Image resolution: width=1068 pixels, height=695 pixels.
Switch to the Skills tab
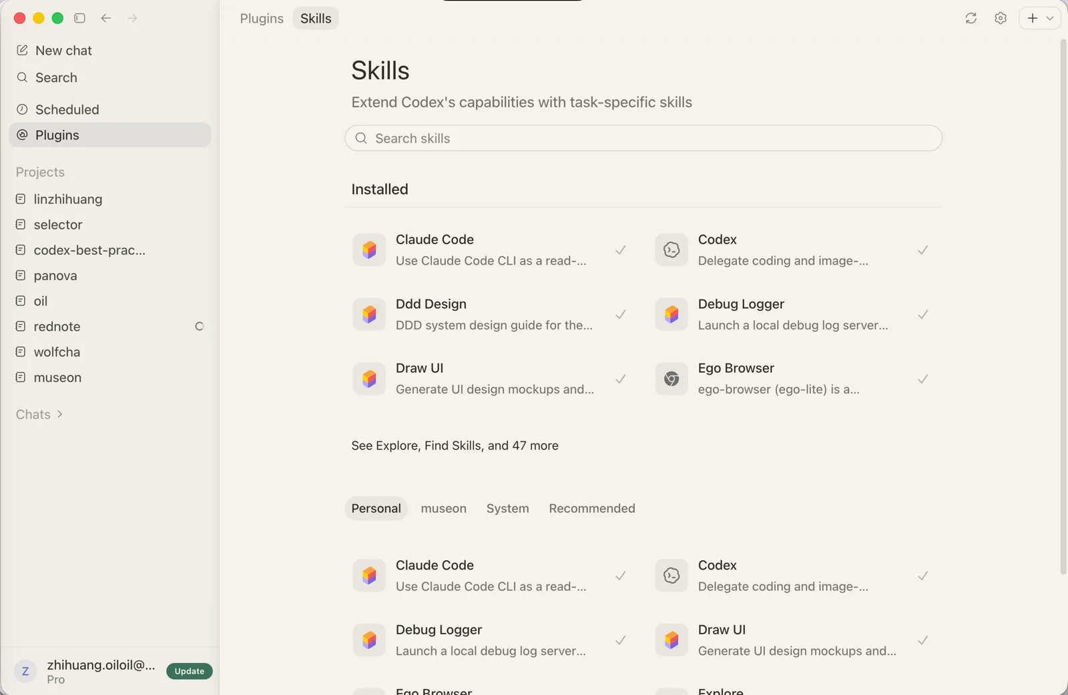(x=316, y=19)
